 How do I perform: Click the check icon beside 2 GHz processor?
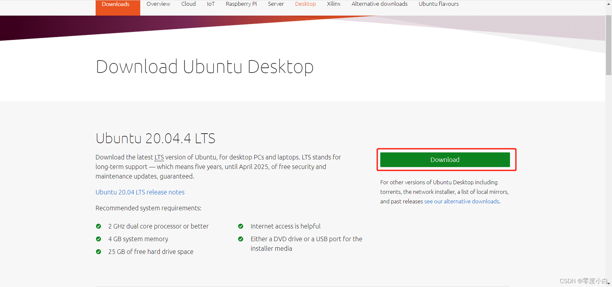click(98, 226)
